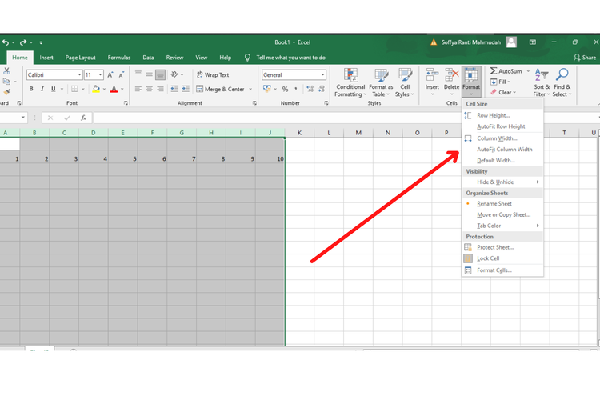The height and width of the screenshot is (400, 600).
Task: Click Decrease Indent icon
Action: pos(174,89)
